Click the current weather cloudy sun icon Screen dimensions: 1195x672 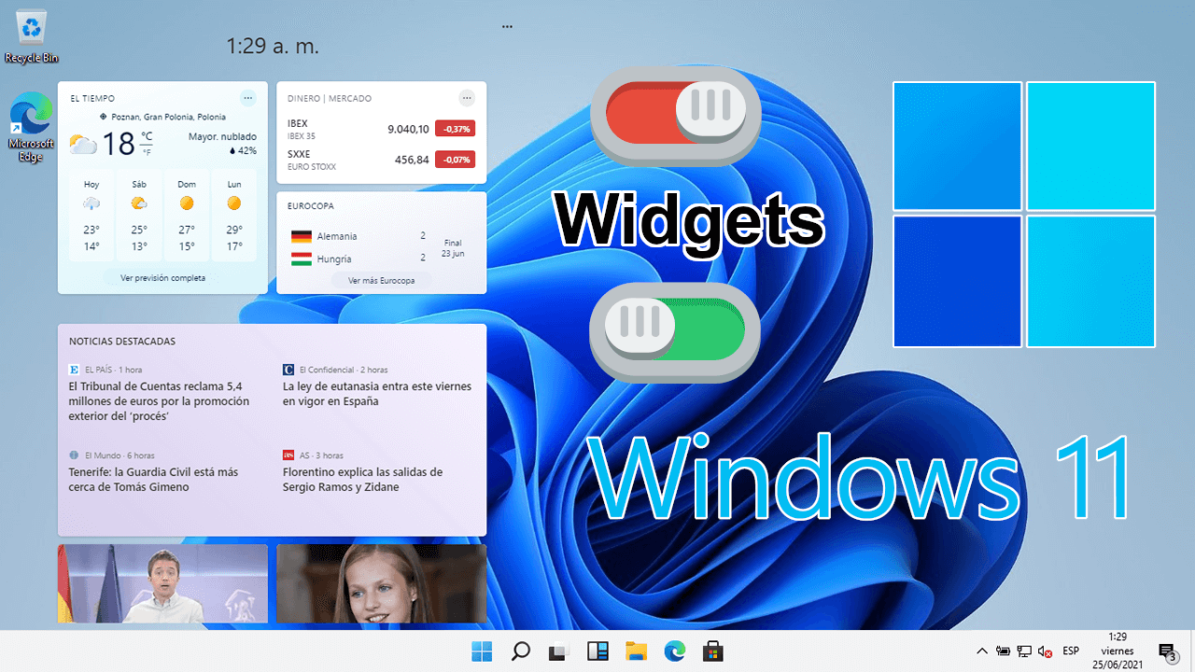coord(83,145)
